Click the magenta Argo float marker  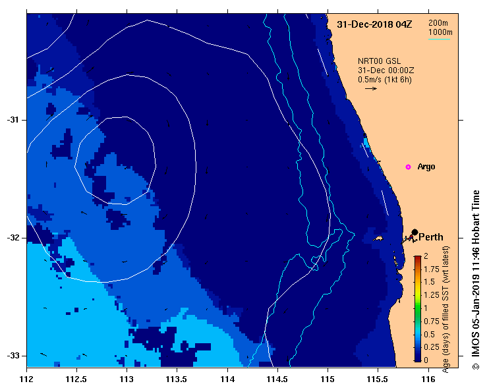408,167
